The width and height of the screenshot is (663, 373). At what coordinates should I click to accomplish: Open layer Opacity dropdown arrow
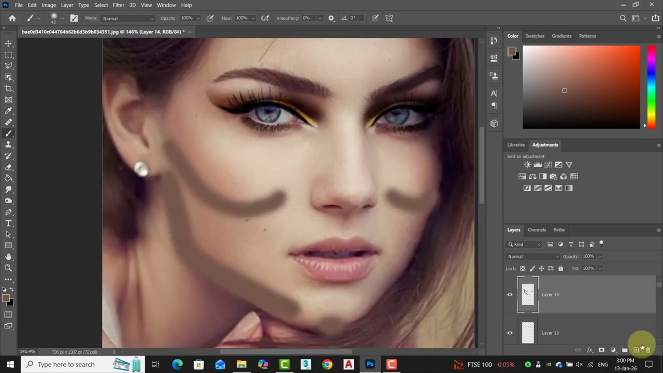tap(599, 256)
